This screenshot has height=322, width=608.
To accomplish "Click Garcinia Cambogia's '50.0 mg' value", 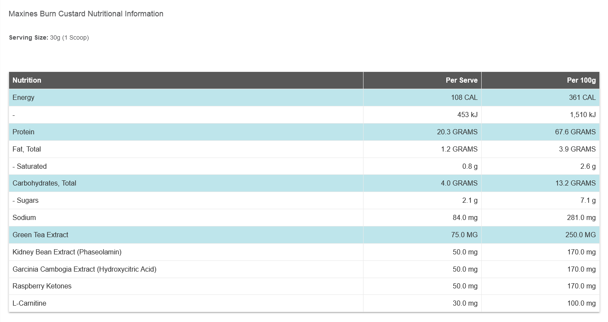I will click(465, 269).
